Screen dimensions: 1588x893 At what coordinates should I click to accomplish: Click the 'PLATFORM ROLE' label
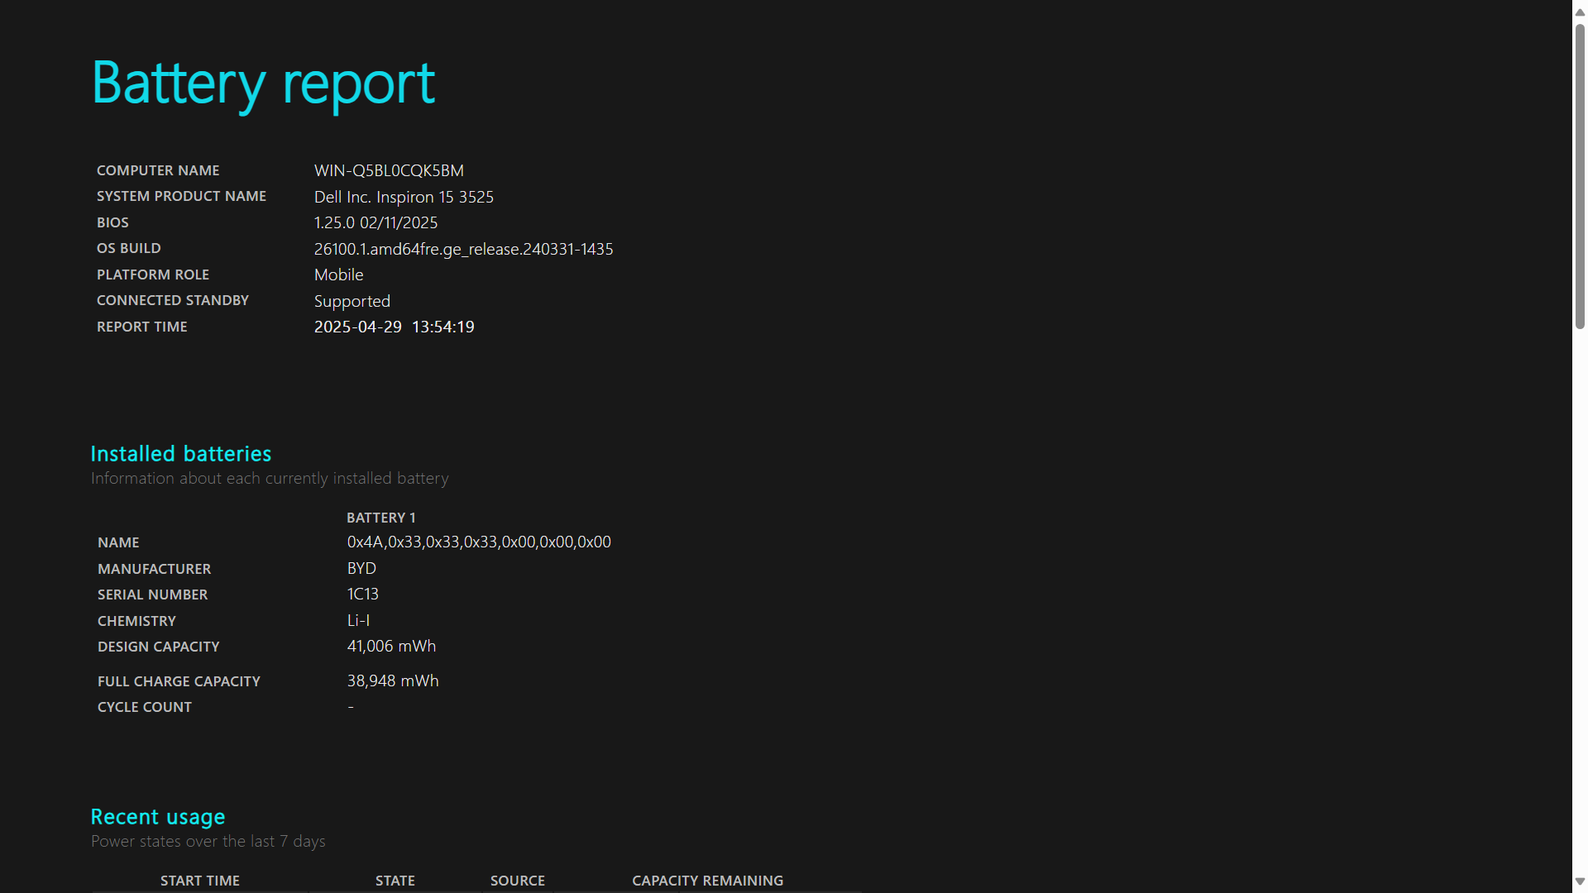point(152,275)
